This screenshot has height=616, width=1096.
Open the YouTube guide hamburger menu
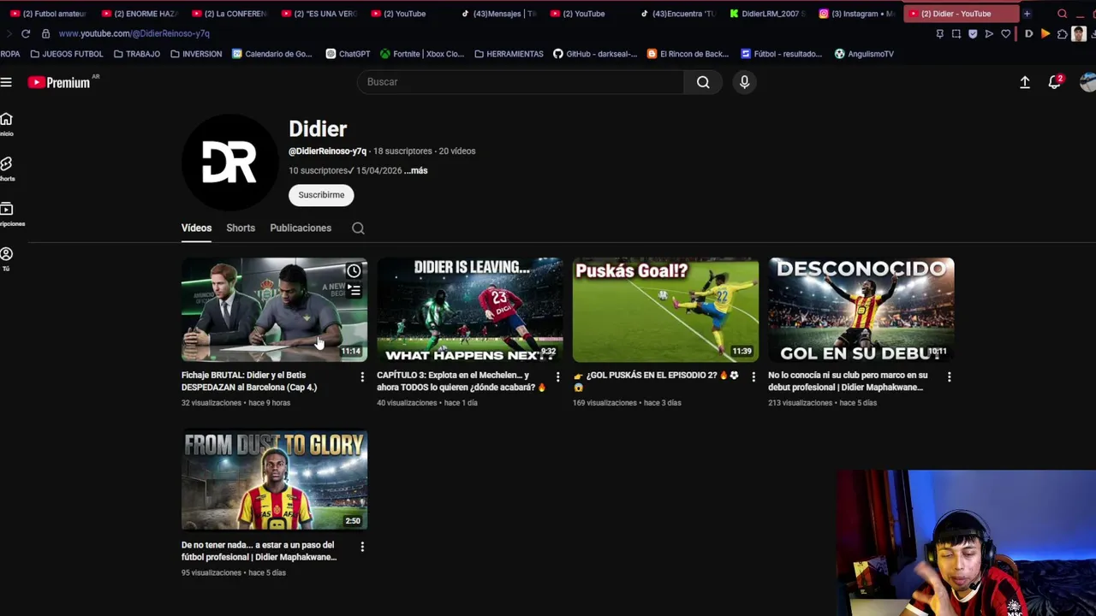(6, 82)
